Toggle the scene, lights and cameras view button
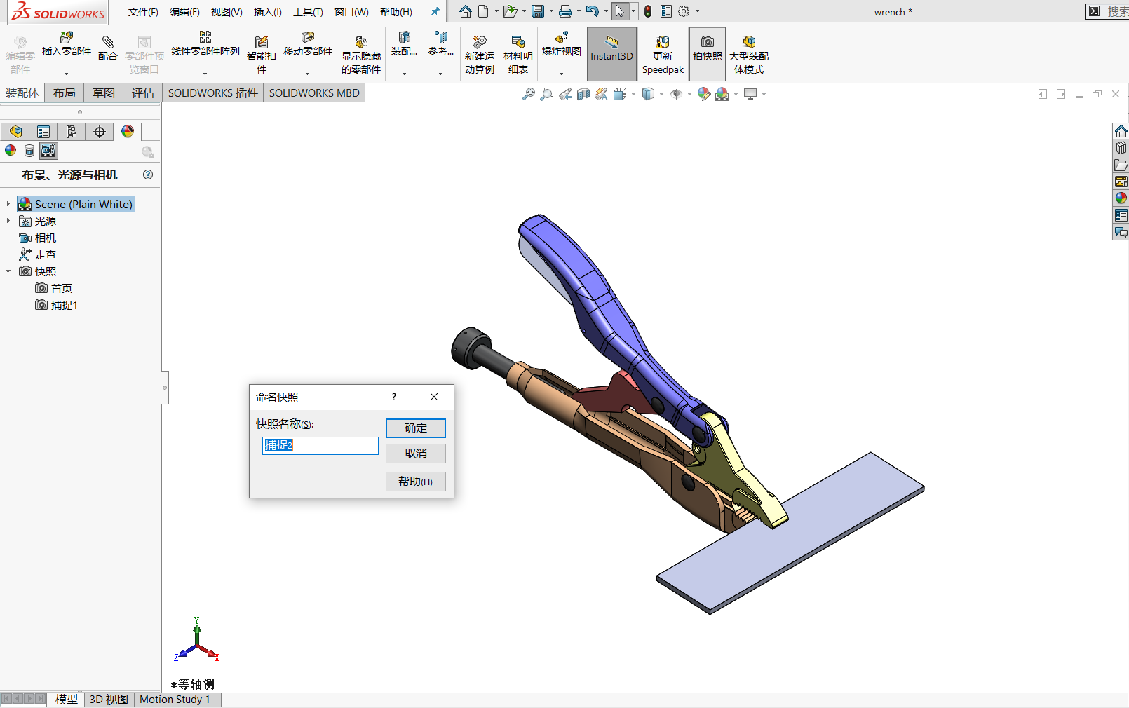 click(x=48, y=151)
